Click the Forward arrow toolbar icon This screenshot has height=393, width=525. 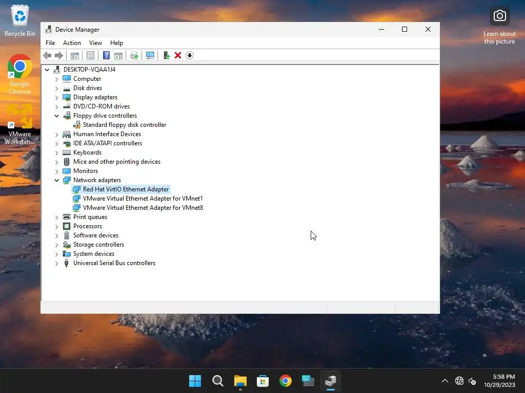[59, 55]
